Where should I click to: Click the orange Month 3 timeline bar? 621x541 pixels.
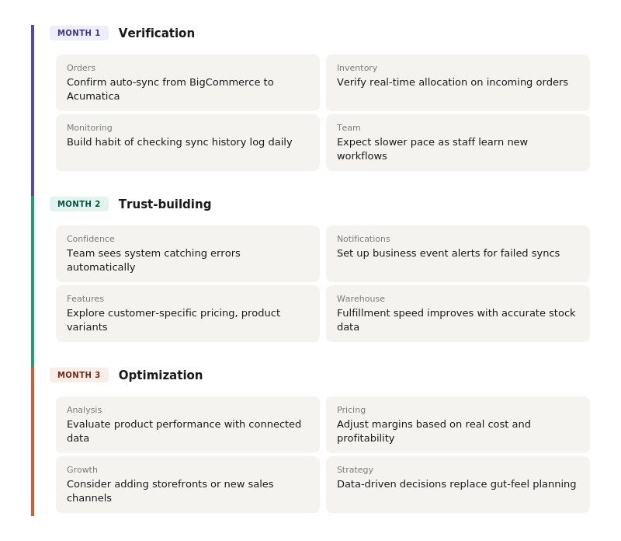[x=33, y=442]
